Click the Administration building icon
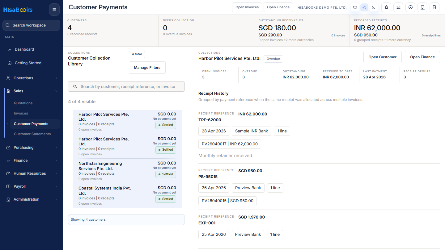Image resolution: width=445 pixels, height=250 pixels. [8, 199]
